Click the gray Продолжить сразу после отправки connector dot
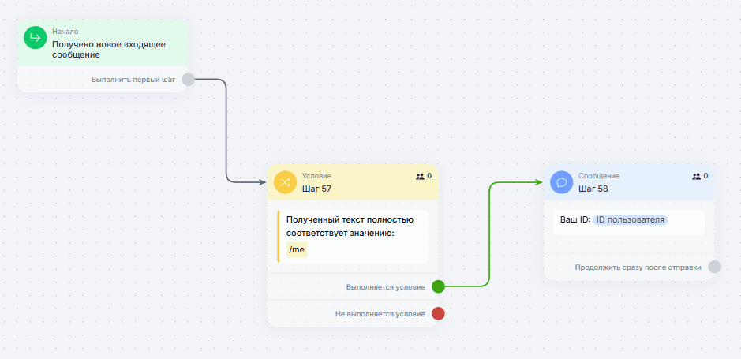Viewport: 741px width, 359px height. [714, 267]
